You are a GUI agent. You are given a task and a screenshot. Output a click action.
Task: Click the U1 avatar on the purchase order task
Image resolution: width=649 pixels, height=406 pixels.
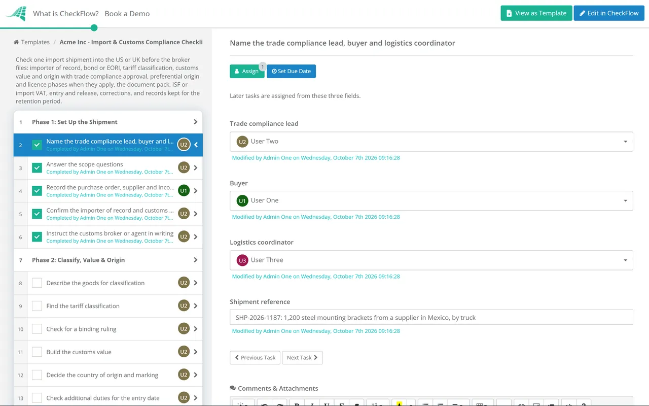tap(184, 191)
